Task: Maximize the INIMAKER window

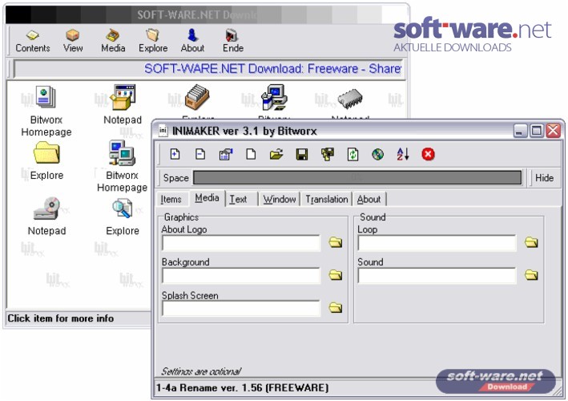Action: click(x=537, y=131)
